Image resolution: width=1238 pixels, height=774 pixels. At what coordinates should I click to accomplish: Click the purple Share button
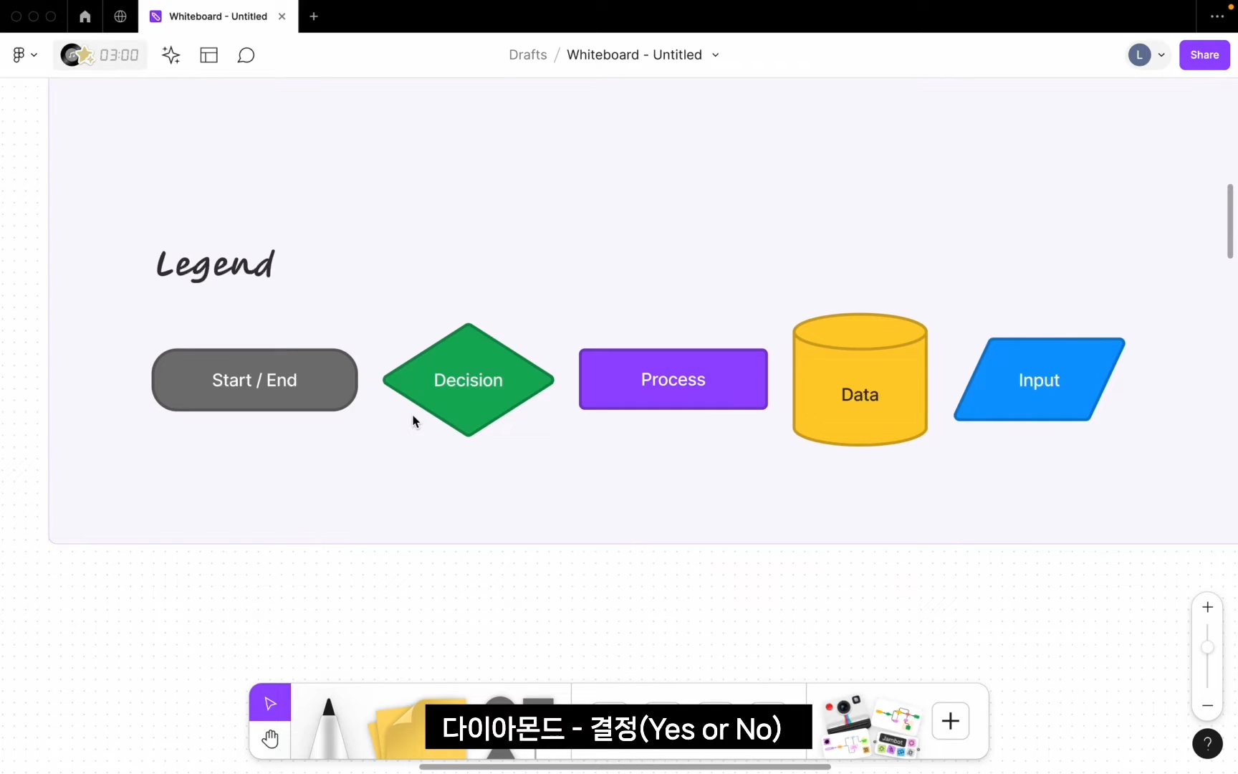pos(1204,55)
